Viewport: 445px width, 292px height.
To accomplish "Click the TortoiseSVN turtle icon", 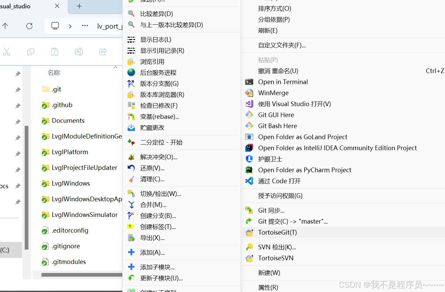I will [249, 258].
